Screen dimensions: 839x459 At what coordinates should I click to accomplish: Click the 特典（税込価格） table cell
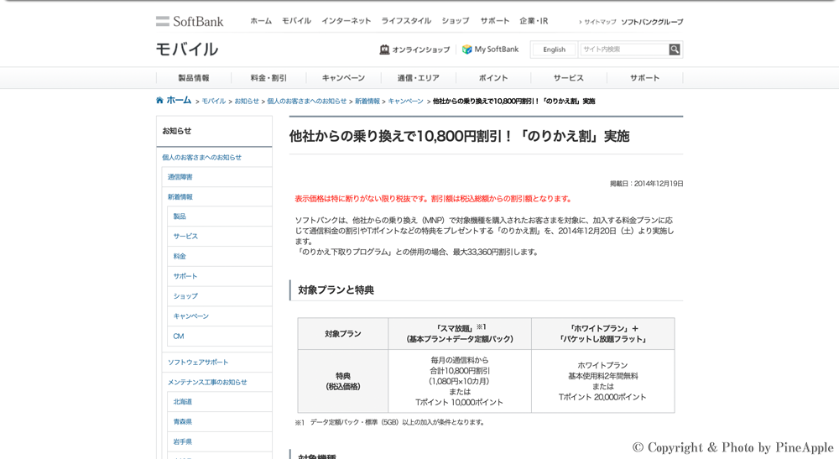coord(343,381)
